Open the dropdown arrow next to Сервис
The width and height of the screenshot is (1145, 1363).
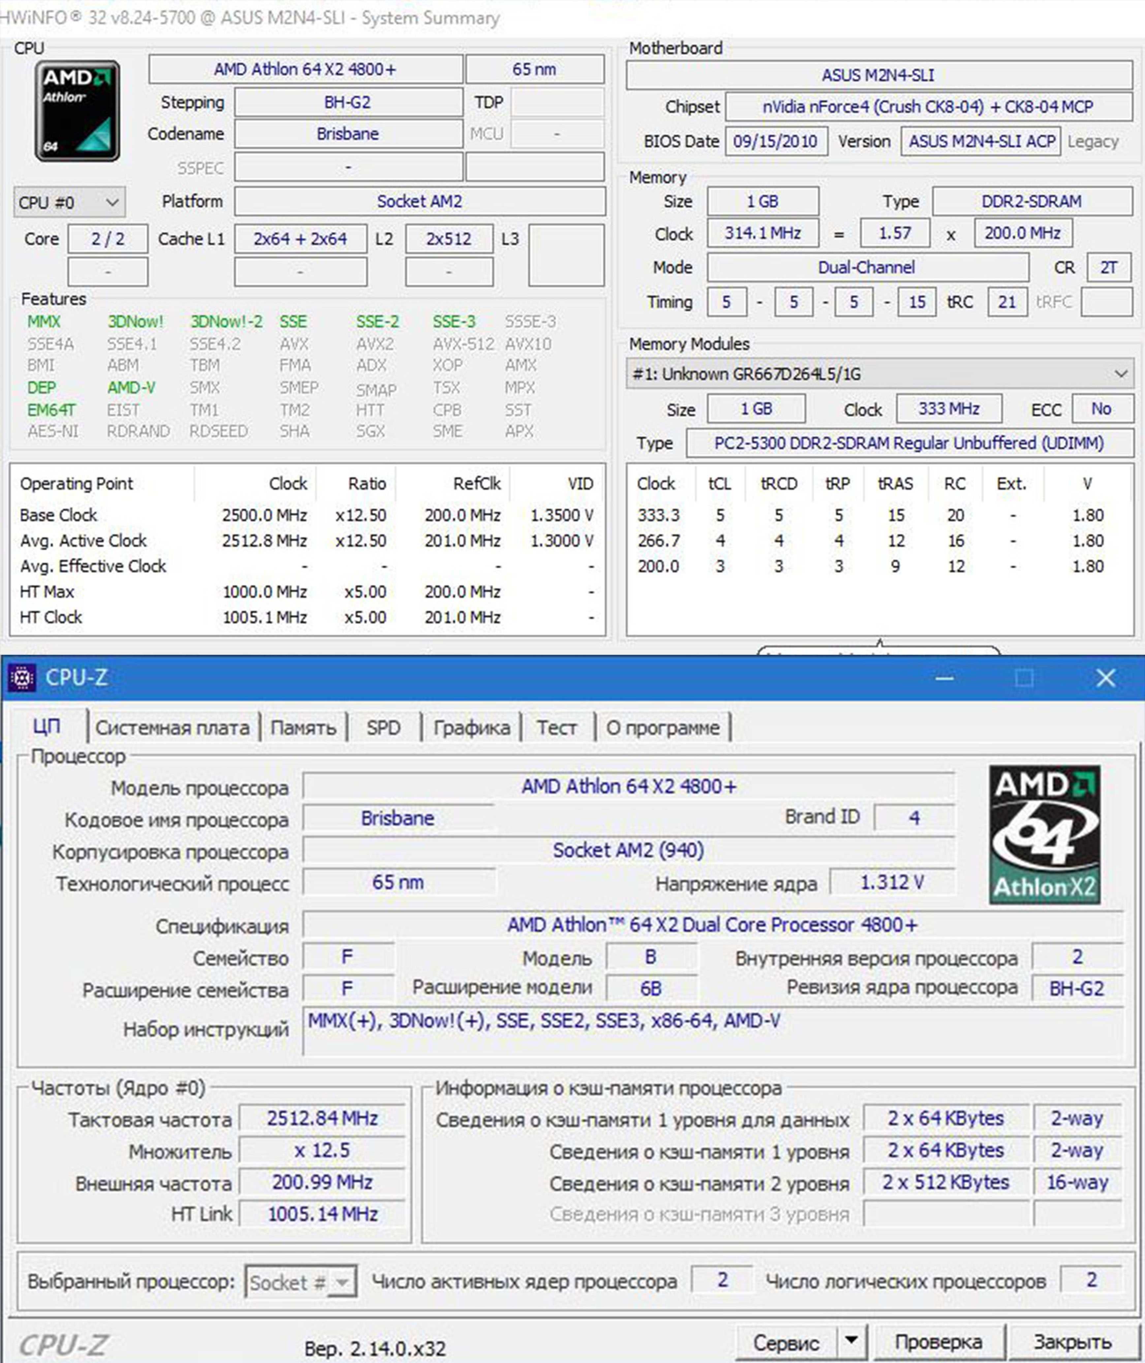(851, 1341)
